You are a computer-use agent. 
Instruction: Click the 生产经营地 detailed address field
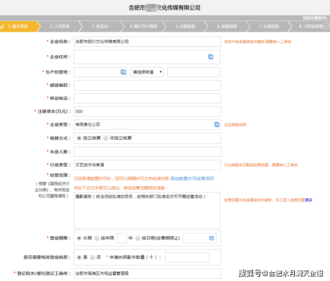point(194,72)
